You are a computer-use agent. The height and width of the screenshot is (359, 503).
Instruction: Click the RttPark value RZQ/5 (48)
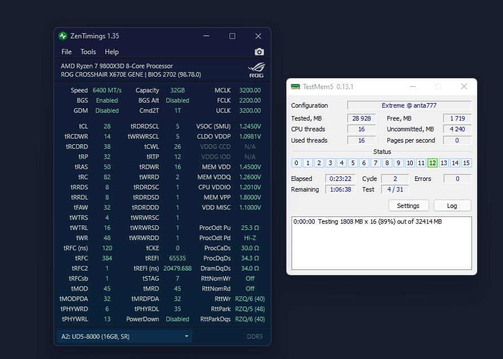250,309
